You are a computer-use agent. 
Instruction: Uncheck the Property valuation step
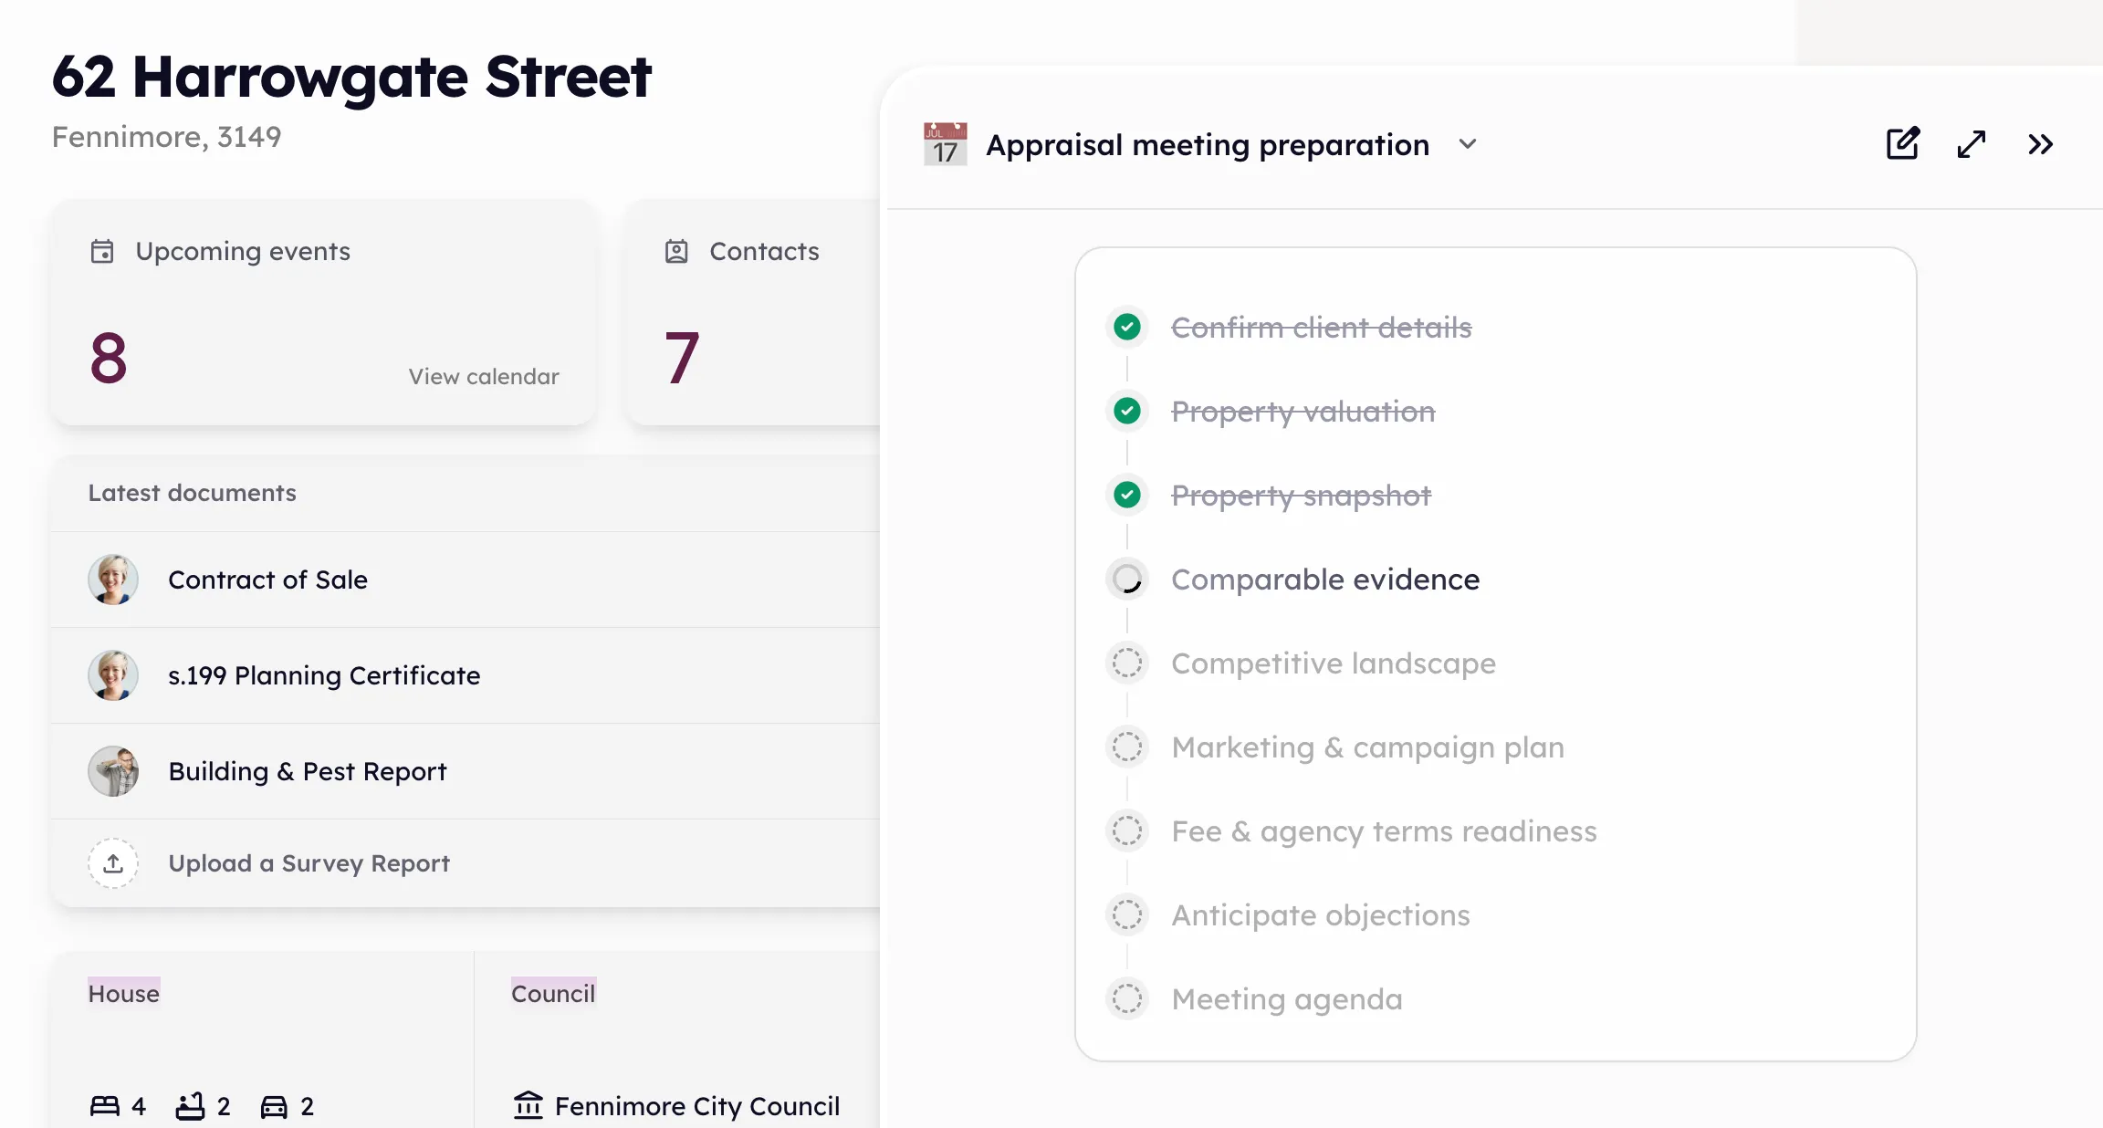(1127, 411)
